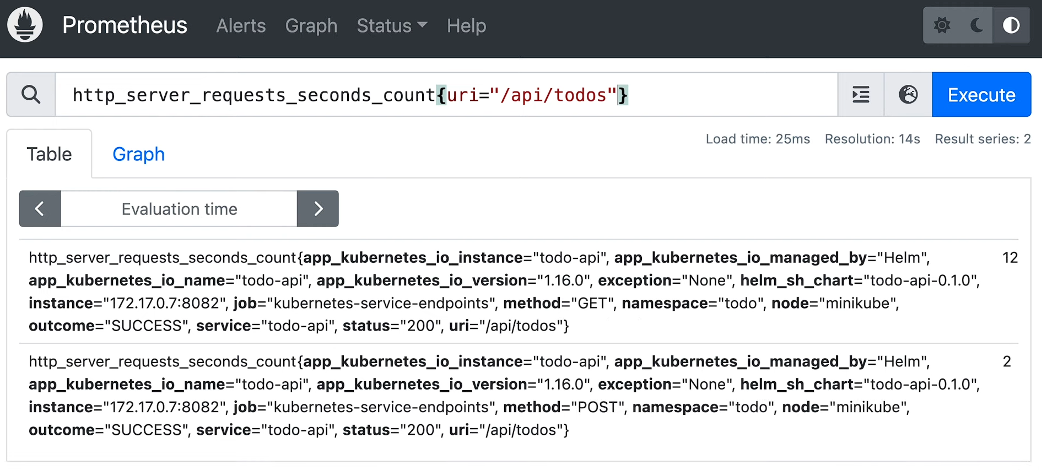Open the metrics explorer globe icon

pos(908,95)
